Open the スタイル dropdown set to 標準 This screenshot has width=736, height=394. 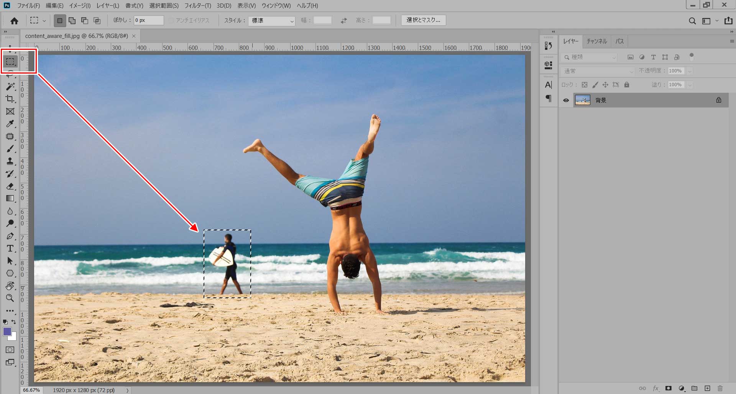tap(272, 21)
